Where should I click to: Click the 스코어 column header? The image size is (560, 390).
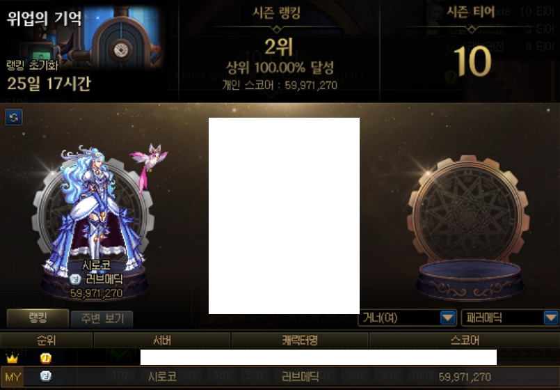tap(464, 341)
